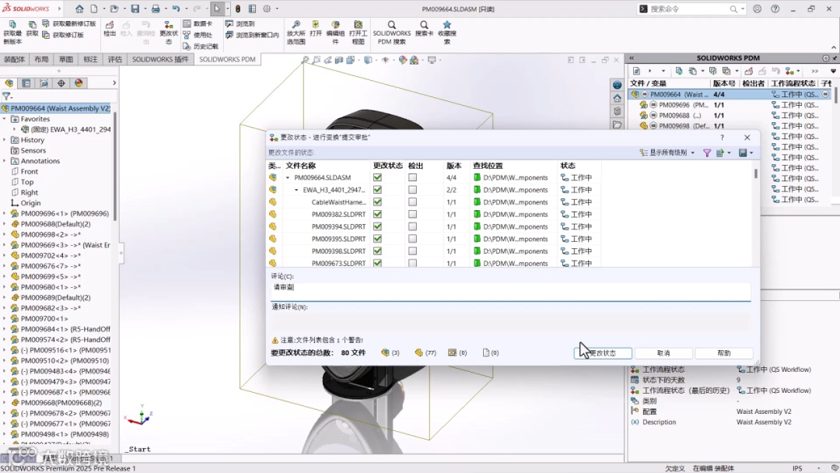
Task: Select Top plane in the feature tree
Action: point(26,182)
